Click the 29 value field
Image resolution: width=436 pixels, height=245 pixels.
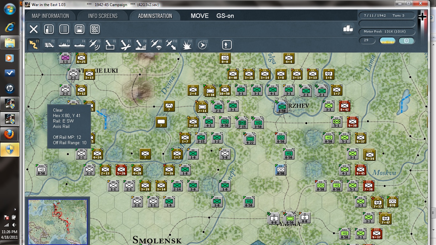(x=367, y=41)
